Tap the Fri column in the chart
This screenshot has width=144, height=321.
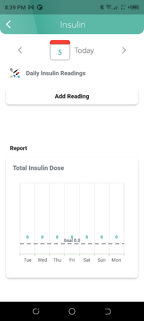72,219
